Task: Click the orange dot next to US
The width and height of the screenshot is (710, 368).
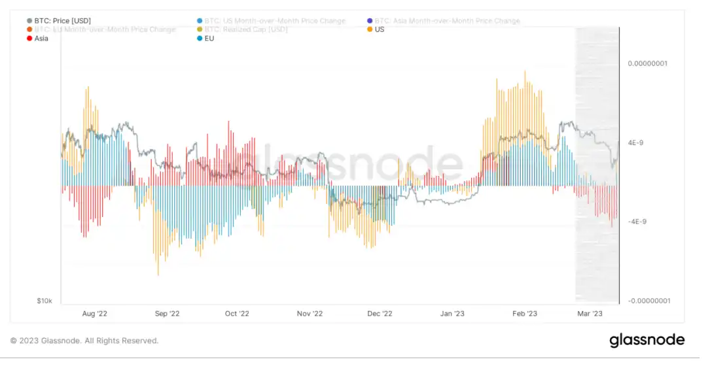Action: [370, 29]
